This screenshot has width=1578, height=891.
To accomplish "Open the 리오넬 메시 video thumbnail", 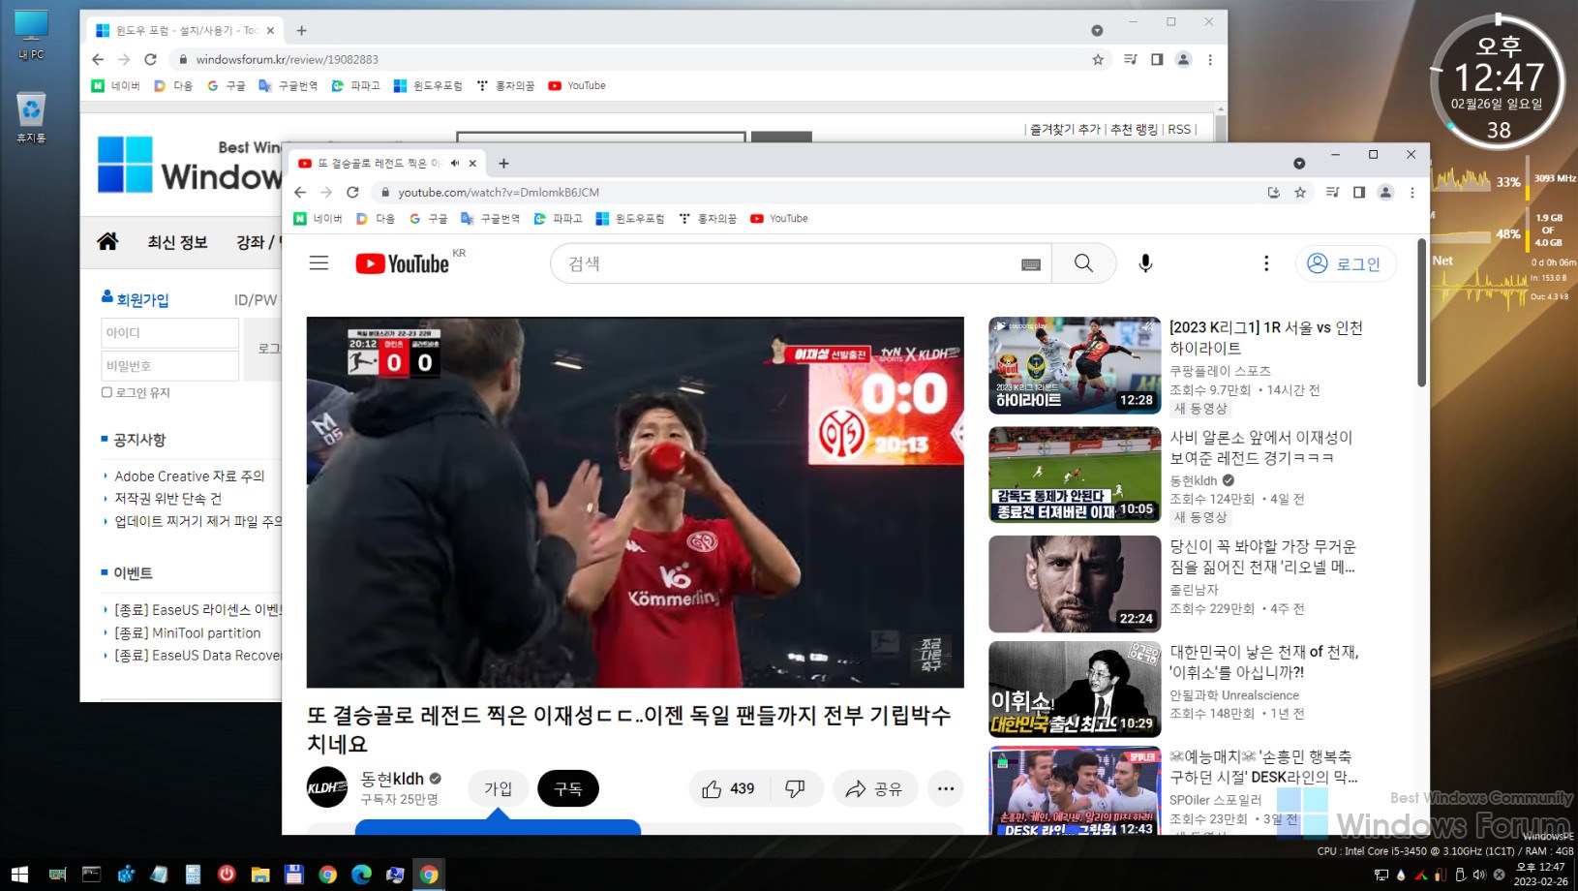I will coord(1075,584).
